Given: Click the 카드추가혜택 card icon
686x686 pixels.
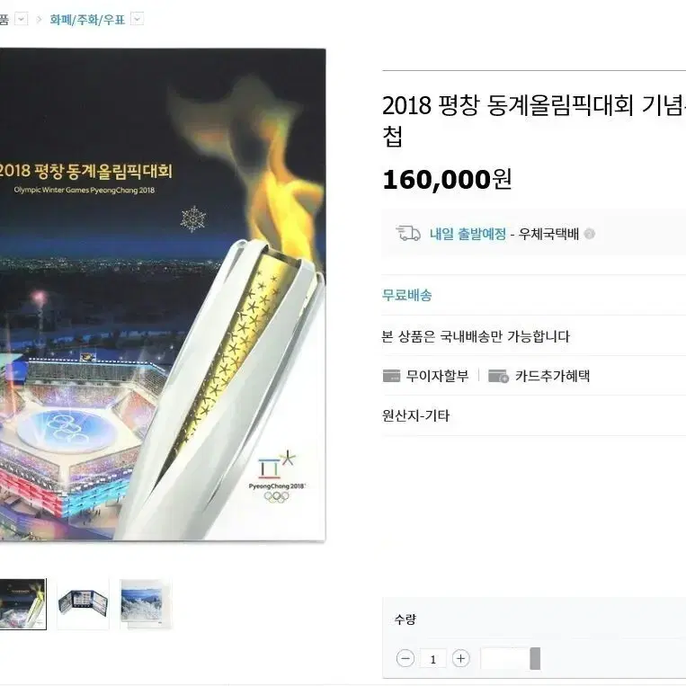Looking at the screenshot, I should (498, 376).
